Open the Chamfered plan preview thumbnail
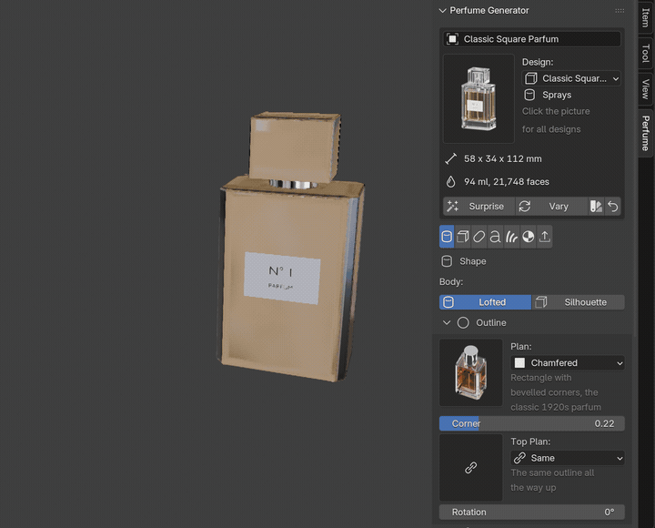 click(471, 372)
